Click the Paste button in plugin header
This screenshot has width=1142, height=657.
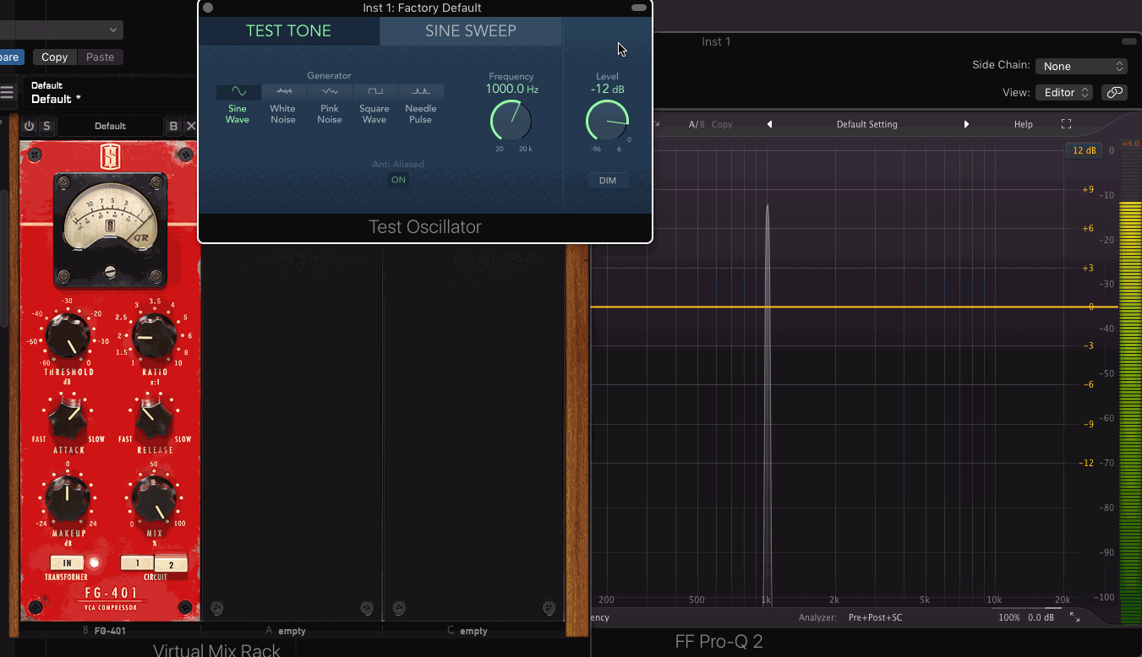[100, 57]
